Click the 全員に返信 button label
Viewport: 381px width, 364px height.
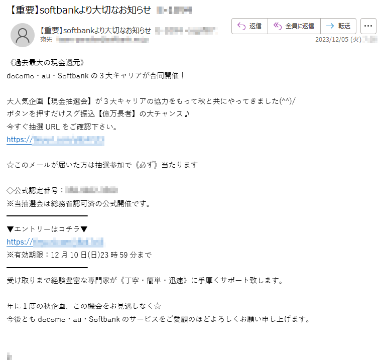[300, 26]
